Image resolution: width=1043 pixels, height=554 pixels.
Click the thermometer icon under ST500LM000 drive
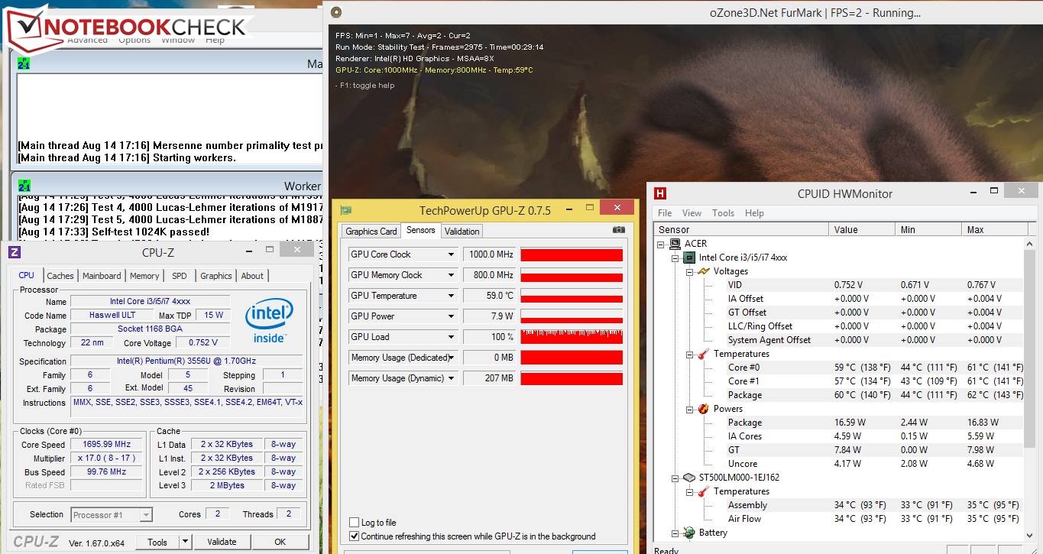[x=703, y=491]
